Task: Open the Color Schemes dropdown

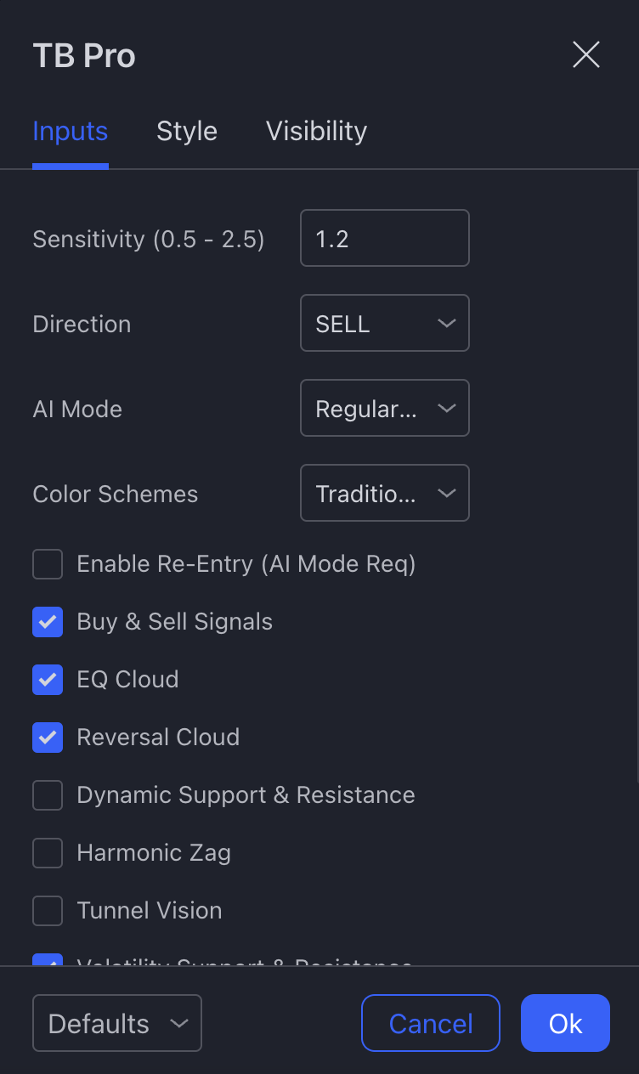Action: [x=384, y=494]
